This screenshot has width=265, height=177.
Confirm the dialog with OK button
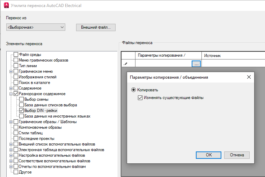208,155
